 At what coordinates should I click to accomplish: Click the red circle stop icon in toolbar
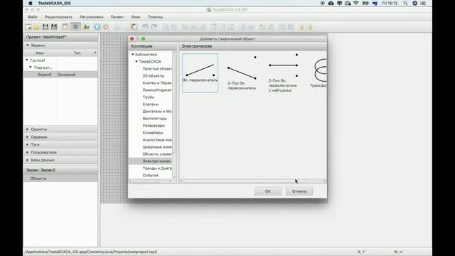click(106, 27)
